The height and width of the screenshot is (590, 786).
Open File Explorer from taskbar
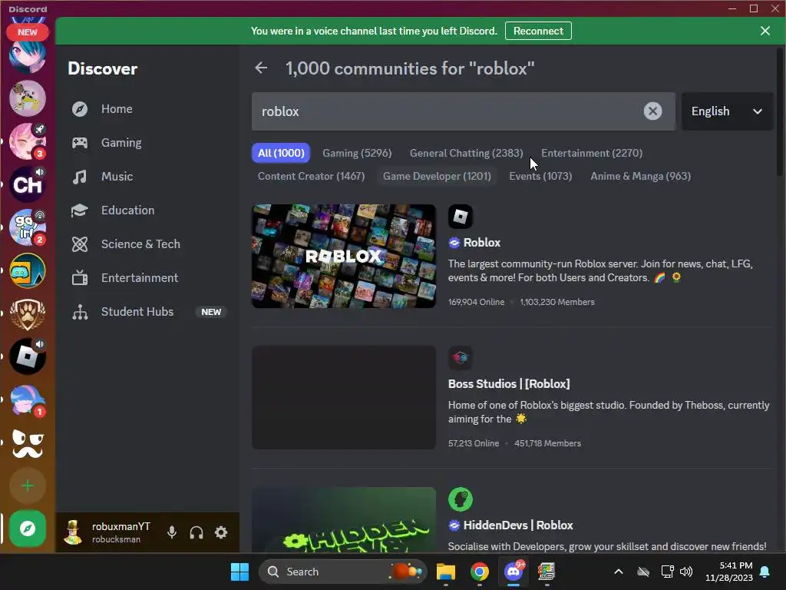tap(446, 572)
